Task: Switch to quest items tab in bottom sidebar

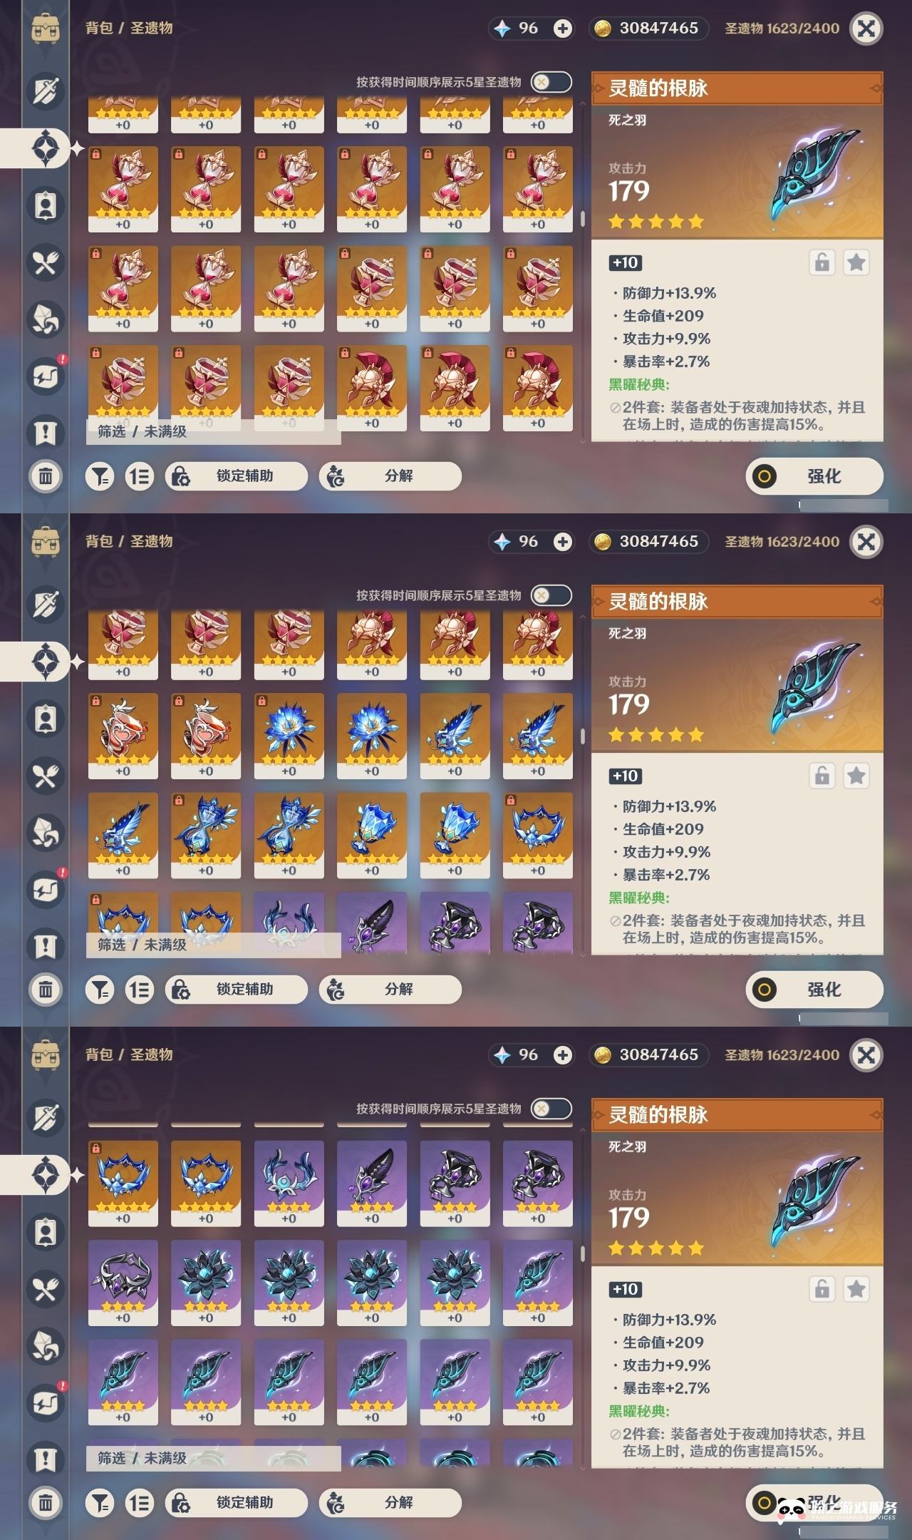Action: [46, 1459]
